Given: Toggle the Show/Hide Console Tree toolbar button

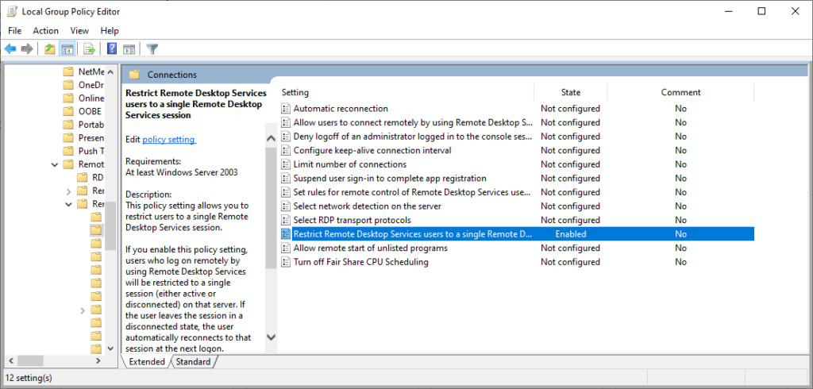Looking at the screenshot, I should click(67, 49).
